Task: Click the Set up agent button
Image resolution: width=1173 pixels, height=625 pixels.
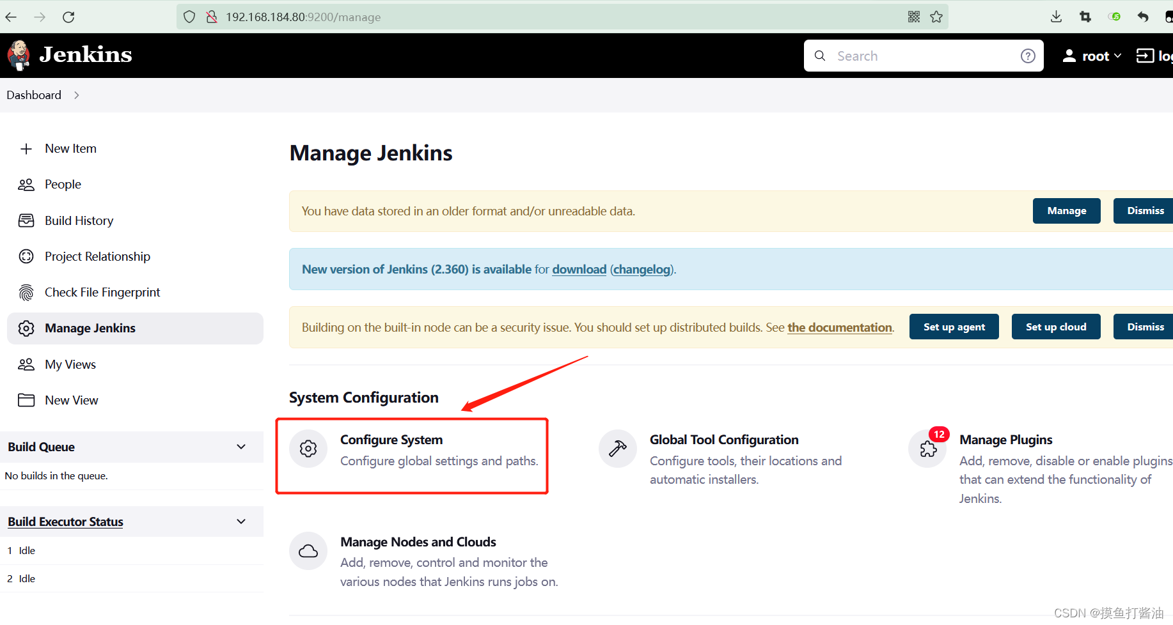Action: pyautogui.click(x=954, y=327)
